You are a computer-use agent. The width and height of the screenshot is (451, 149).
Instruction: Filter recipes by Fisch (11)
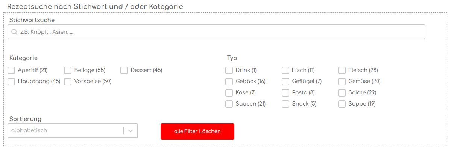(285, 70)
